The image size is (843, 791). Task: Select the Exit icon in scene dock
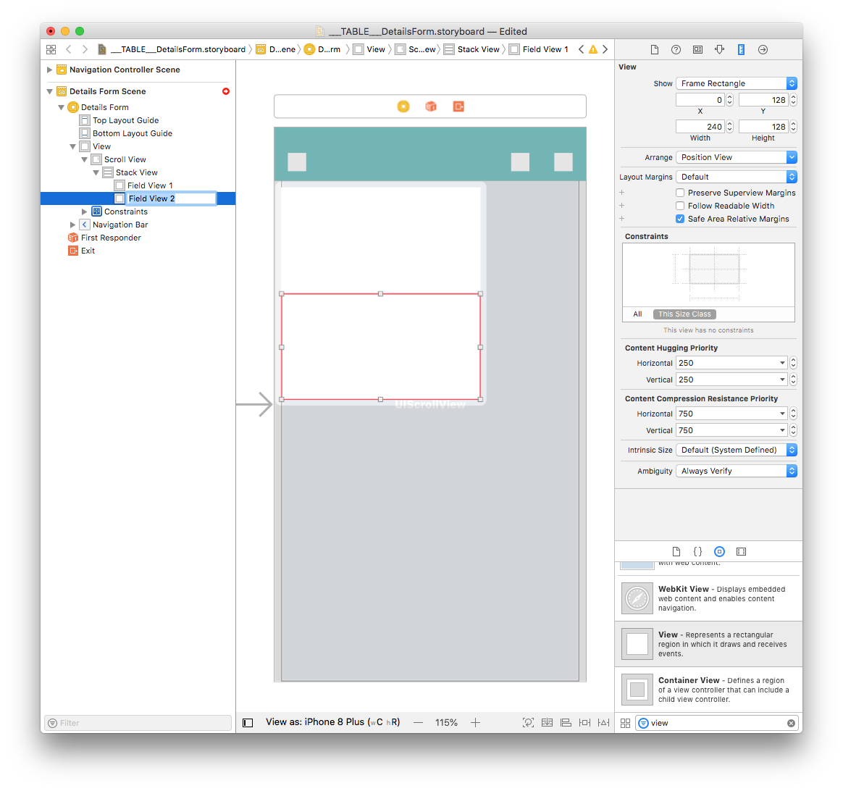click(x=458, y=106)
